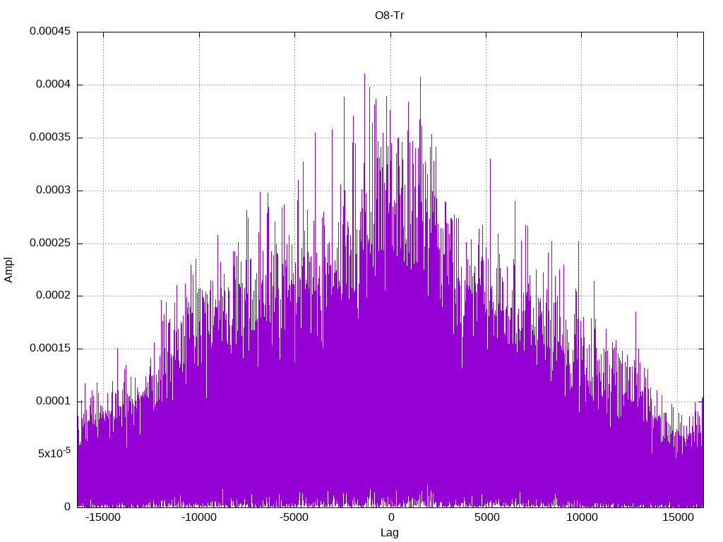The image size is (723, 542).
Task: Click the 0 tick label on the Lag axis
Action: 390,517
